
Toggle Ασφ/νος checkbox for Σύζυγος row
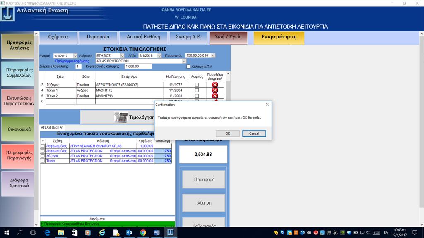tap(197, 85)
